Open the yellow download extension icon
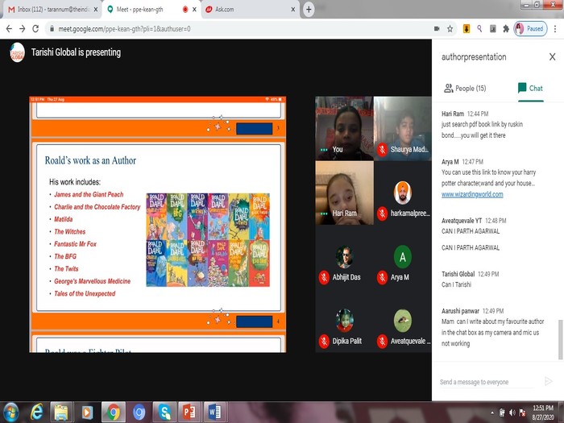 pos(467,29)
